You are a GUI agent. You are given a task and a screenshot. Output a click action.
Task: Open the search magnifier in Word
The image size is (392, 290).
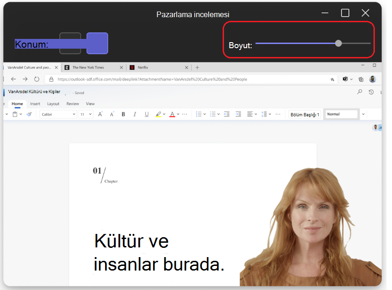tap(360, 92)
